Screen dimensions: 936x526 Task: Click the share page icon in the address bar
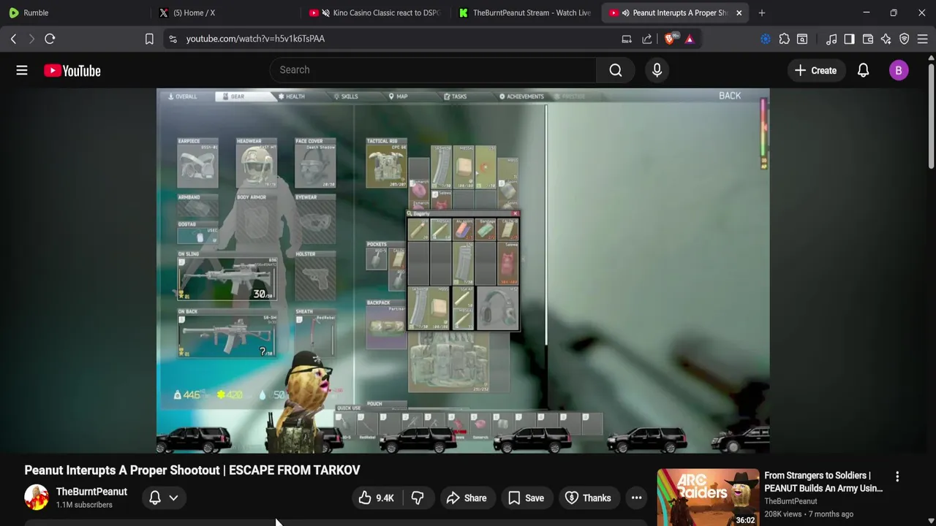pyautogui.click(x=647, y=39)
